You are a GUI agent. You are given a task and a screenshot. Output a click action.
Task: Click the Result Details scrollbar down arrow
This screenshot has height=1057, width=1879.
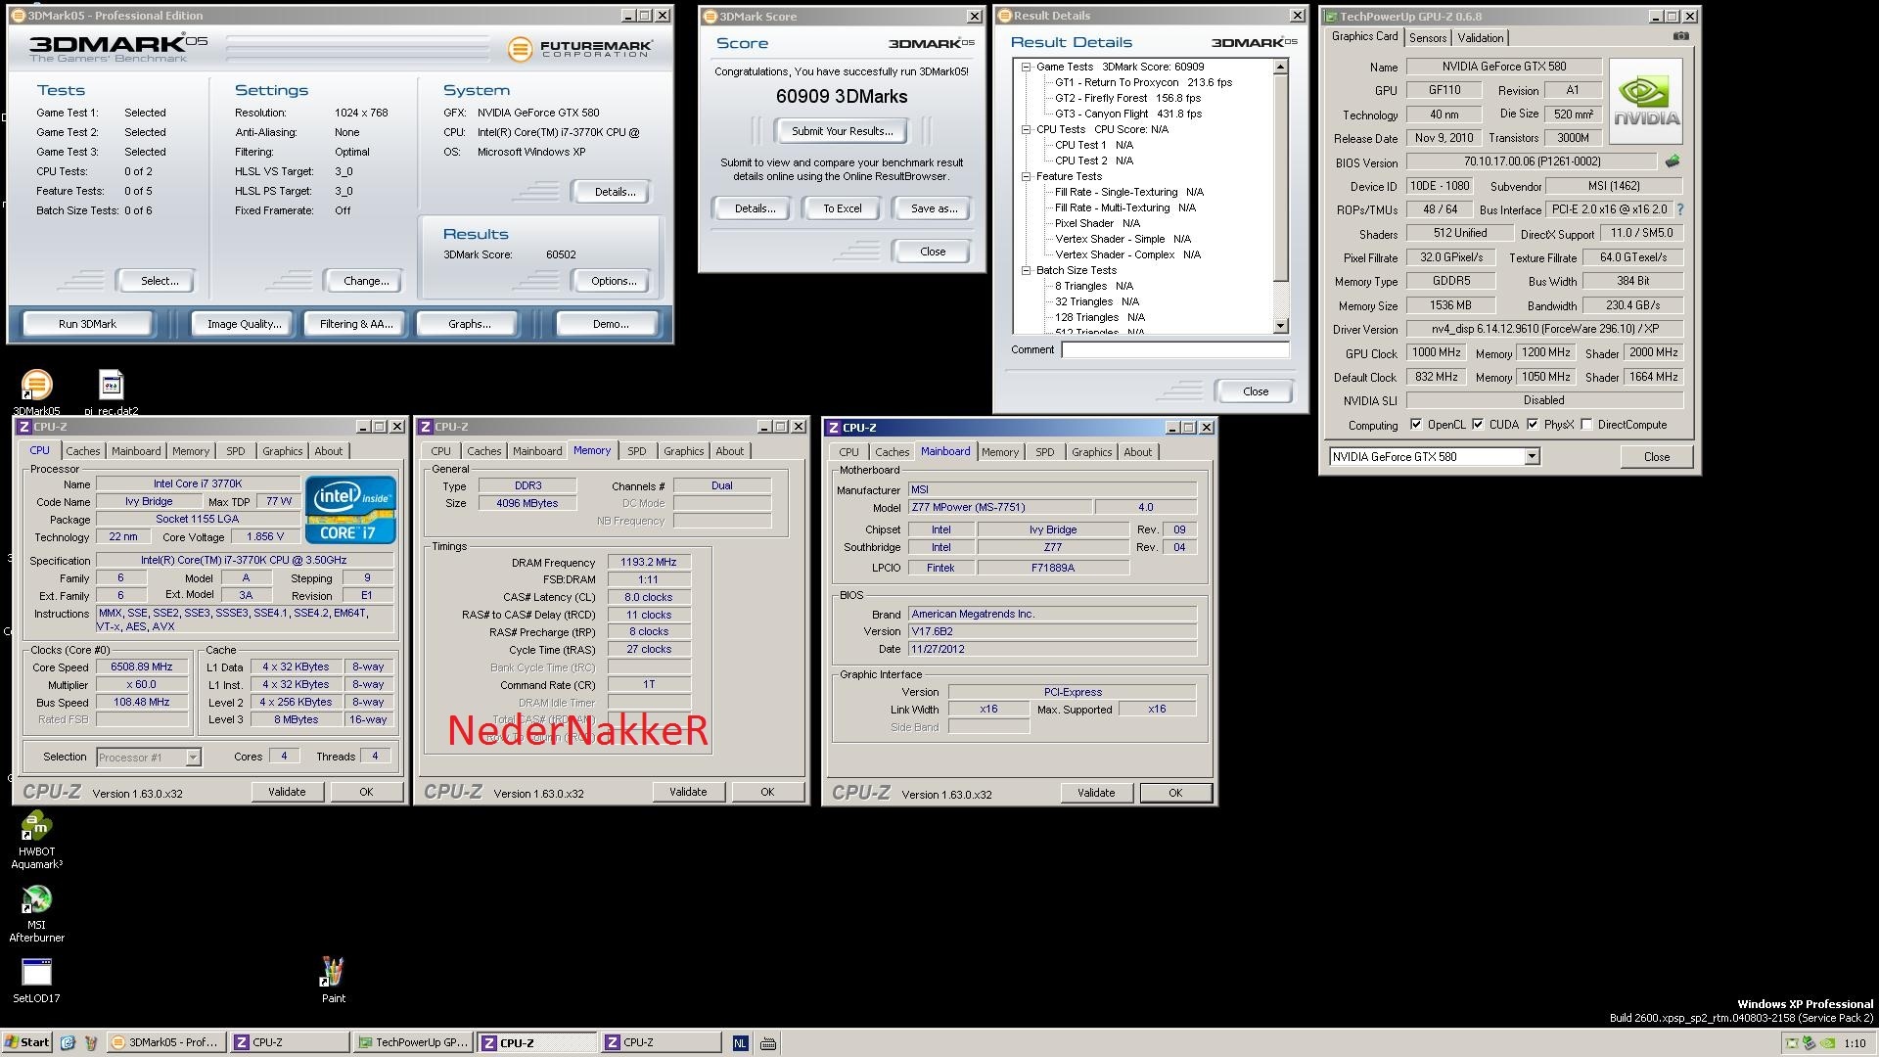pos(1280,326)
